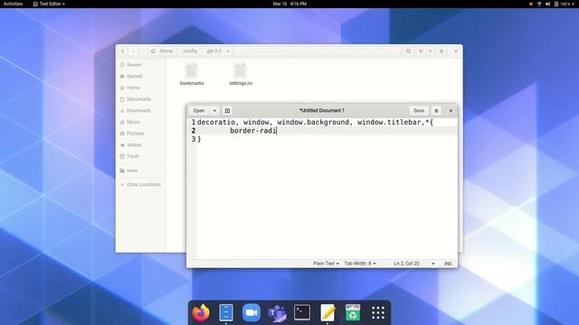The height and width of the screenshot is (325, 579).
Task: Open the Activities overview
Action: click(x=13, y=4)
